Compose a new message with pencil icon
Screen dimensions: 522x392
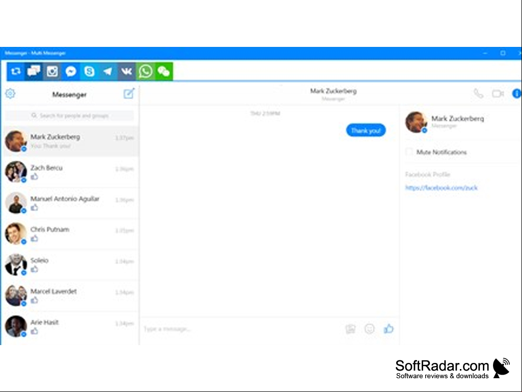coord(129,93)
